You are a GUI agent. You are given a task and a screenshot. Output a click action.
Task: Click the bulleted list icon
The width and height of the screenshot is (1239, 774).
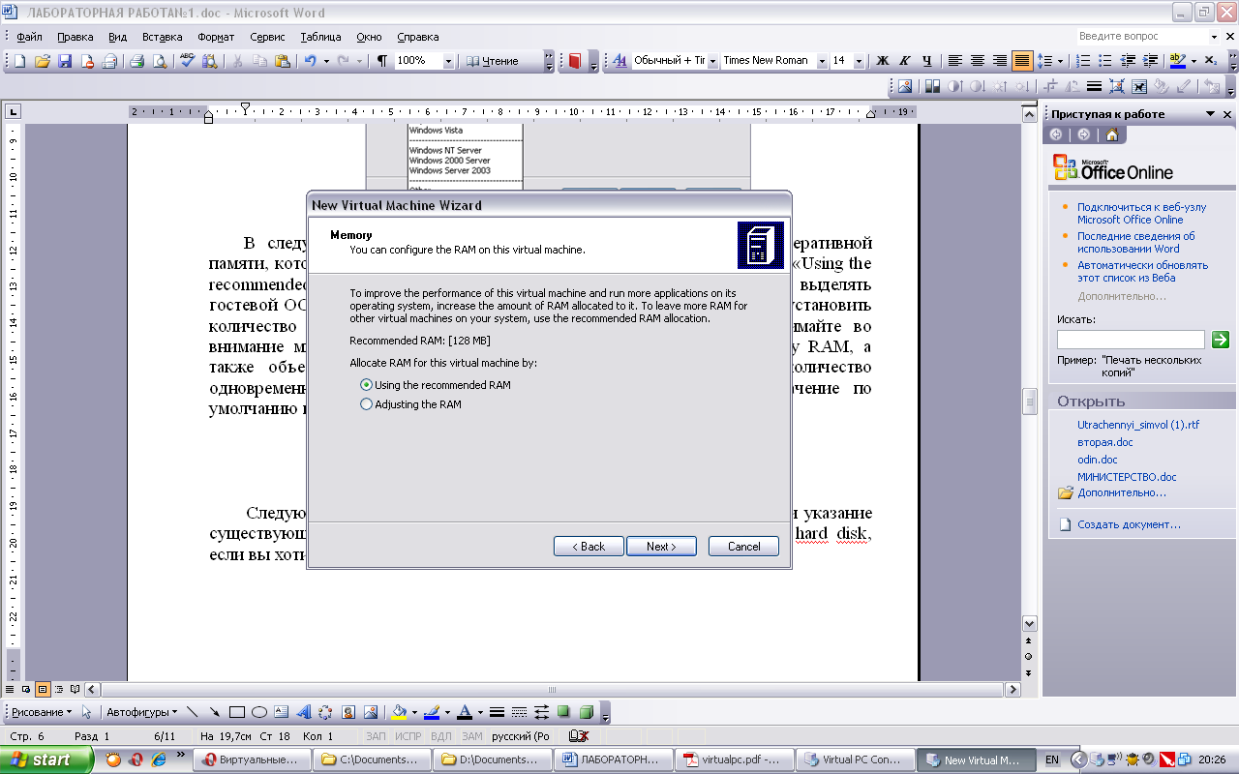pos(1106,61)
